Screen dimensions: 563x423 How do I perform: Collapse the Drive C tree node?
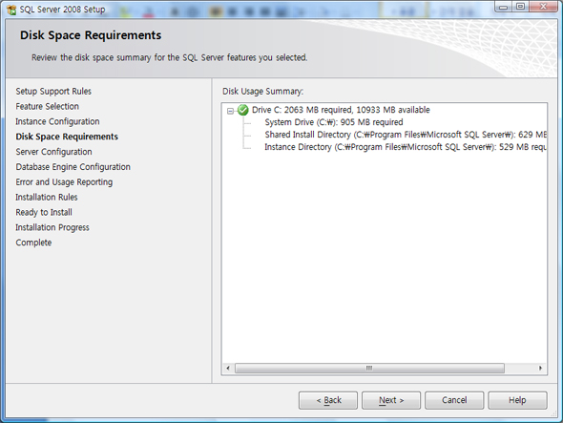click(230, 111)
